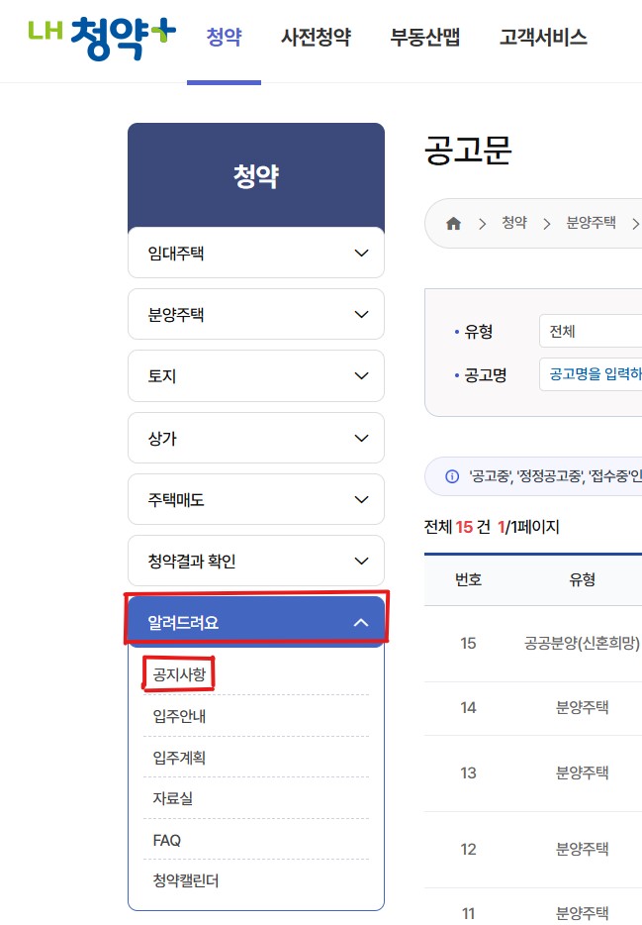The image size is (642, 925).
Task: Open the 고객서비스 top menu
Action: [x=543, y=38]
